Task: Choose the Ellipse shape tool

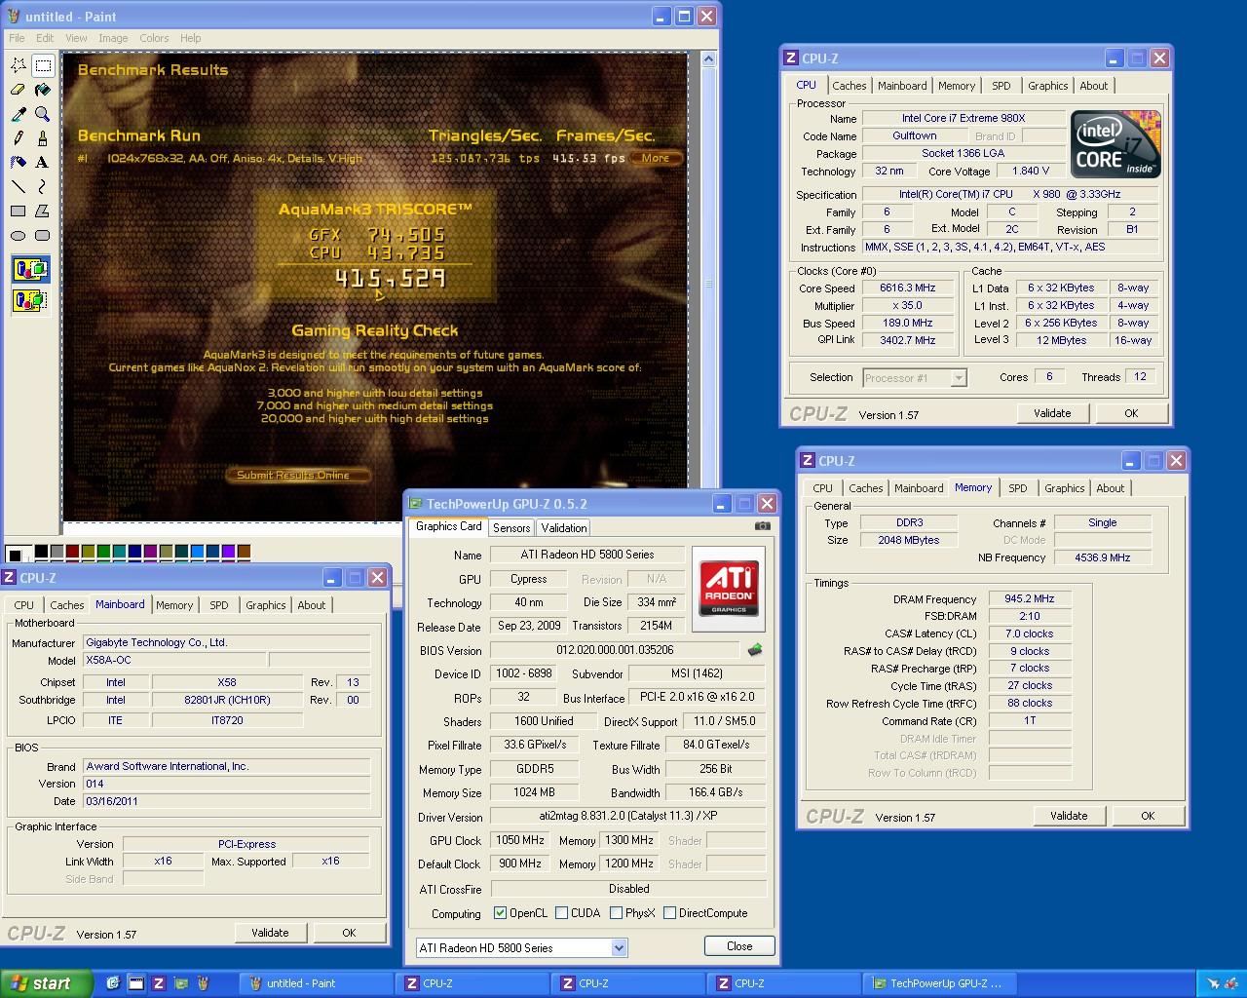Action: (19, 235)
